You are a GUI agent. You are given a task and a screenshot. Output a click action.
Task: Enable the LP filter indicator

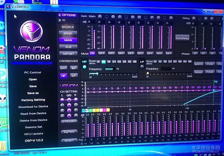point(142,67)
